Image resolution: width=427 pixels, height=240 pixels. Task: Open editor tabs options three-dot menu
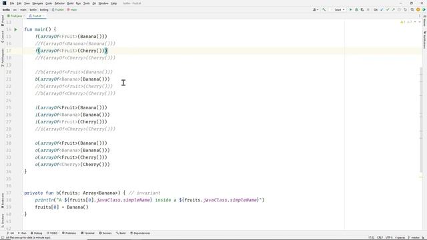(420, 16)
